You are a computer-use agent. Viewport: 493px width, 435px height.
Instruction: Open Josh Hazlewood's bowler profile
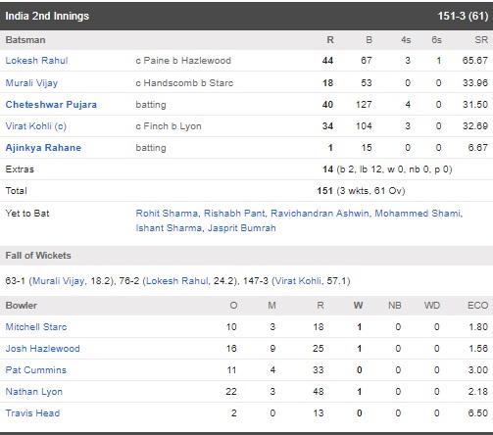click(42, 349)
